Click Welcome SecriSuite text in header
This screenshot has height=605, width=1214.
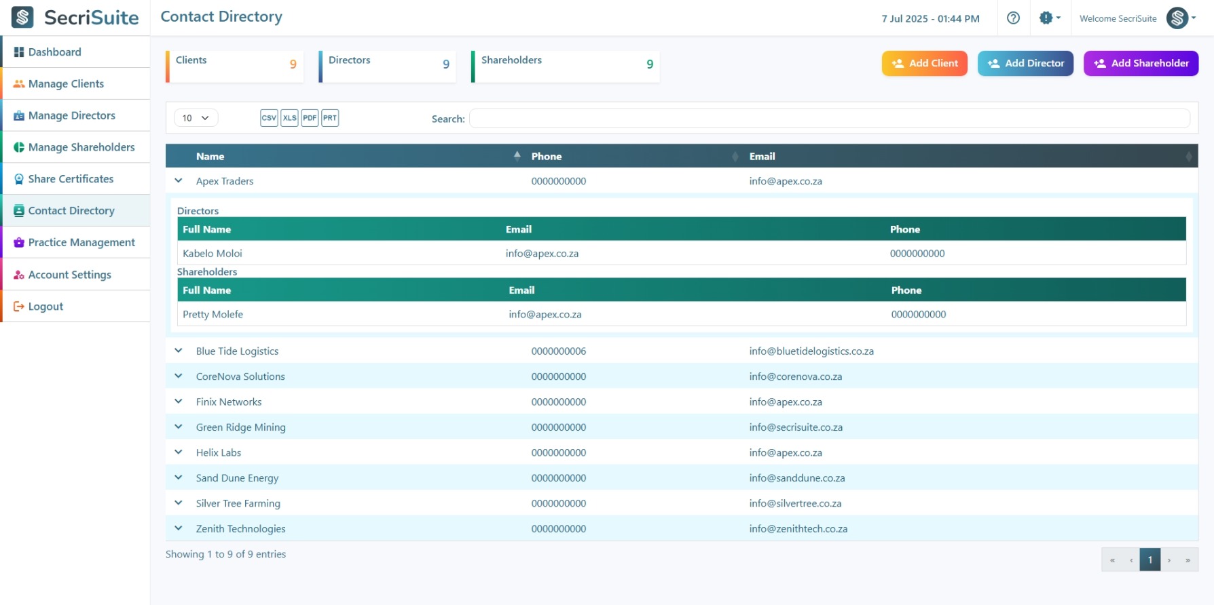pos(1118,19)
